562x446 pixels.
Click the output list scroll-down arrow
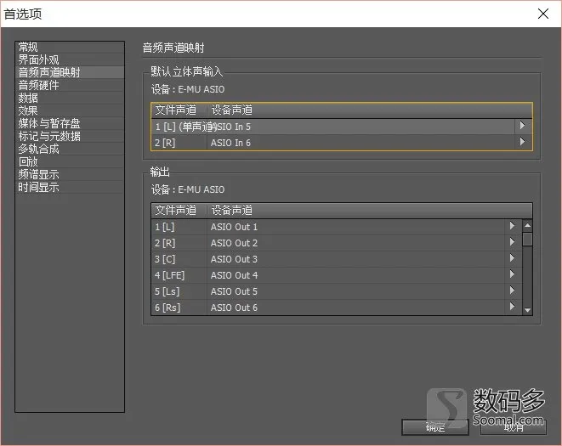coord(527,310)
